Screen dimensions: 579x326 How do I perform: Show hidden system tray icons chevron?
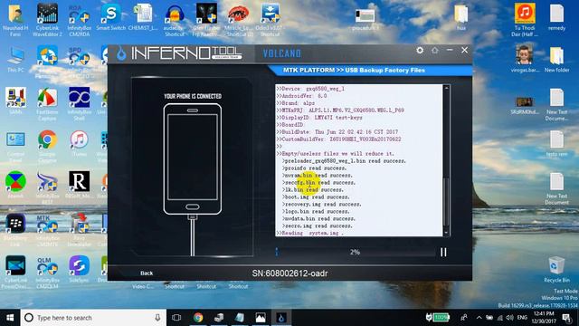point(479,318)
